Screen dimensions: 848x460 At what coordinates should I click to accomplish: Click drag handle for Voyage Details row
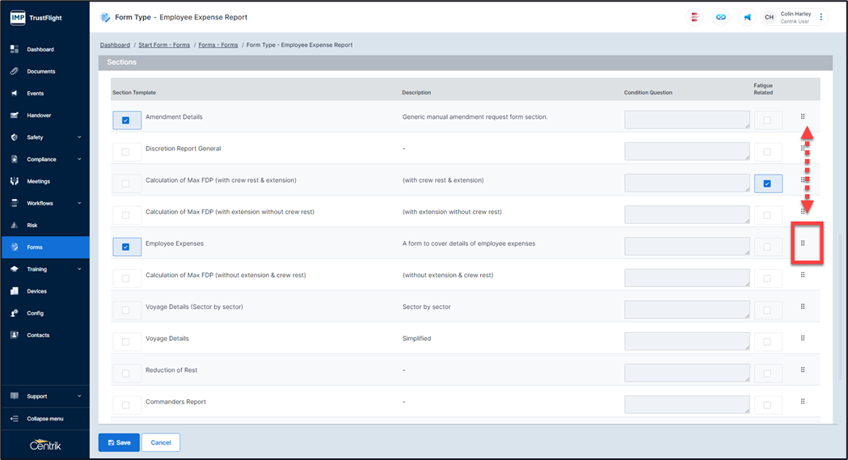(803, 339)
